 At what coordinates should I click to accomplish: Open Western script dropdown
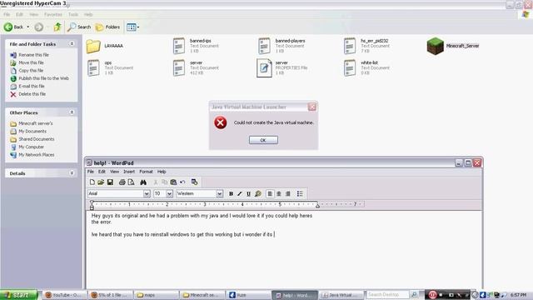220,193
